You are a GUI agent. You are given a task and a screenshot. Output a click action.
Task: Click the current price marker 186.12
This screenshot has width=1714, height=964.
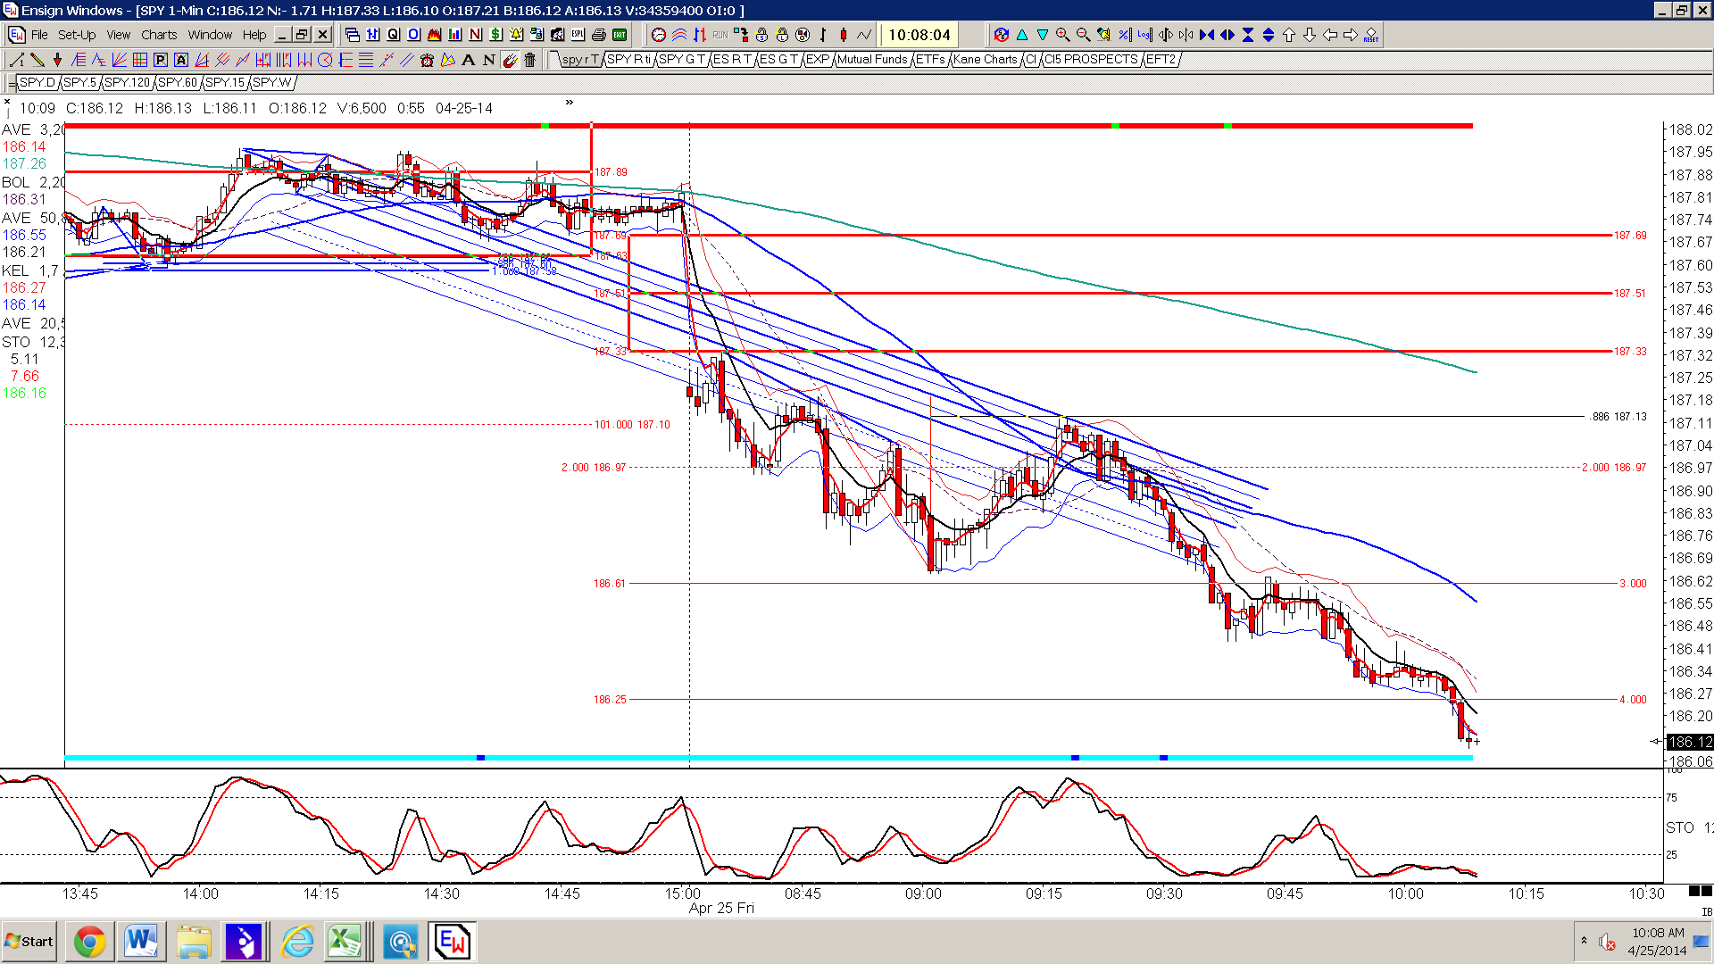click(x=1689, y=742)
